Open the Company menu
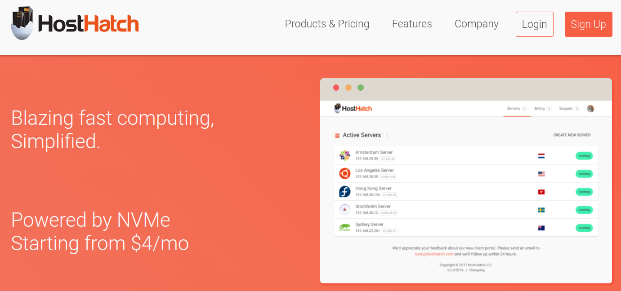Viewport: 621px width, 291px height. [477, 24]
